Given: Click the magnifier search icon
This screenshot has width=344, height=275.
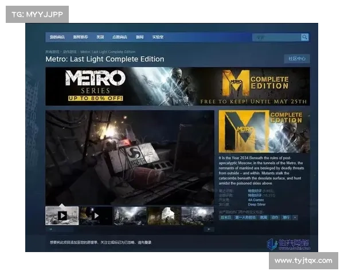Looking at the screenshot, I should (304, 37).
